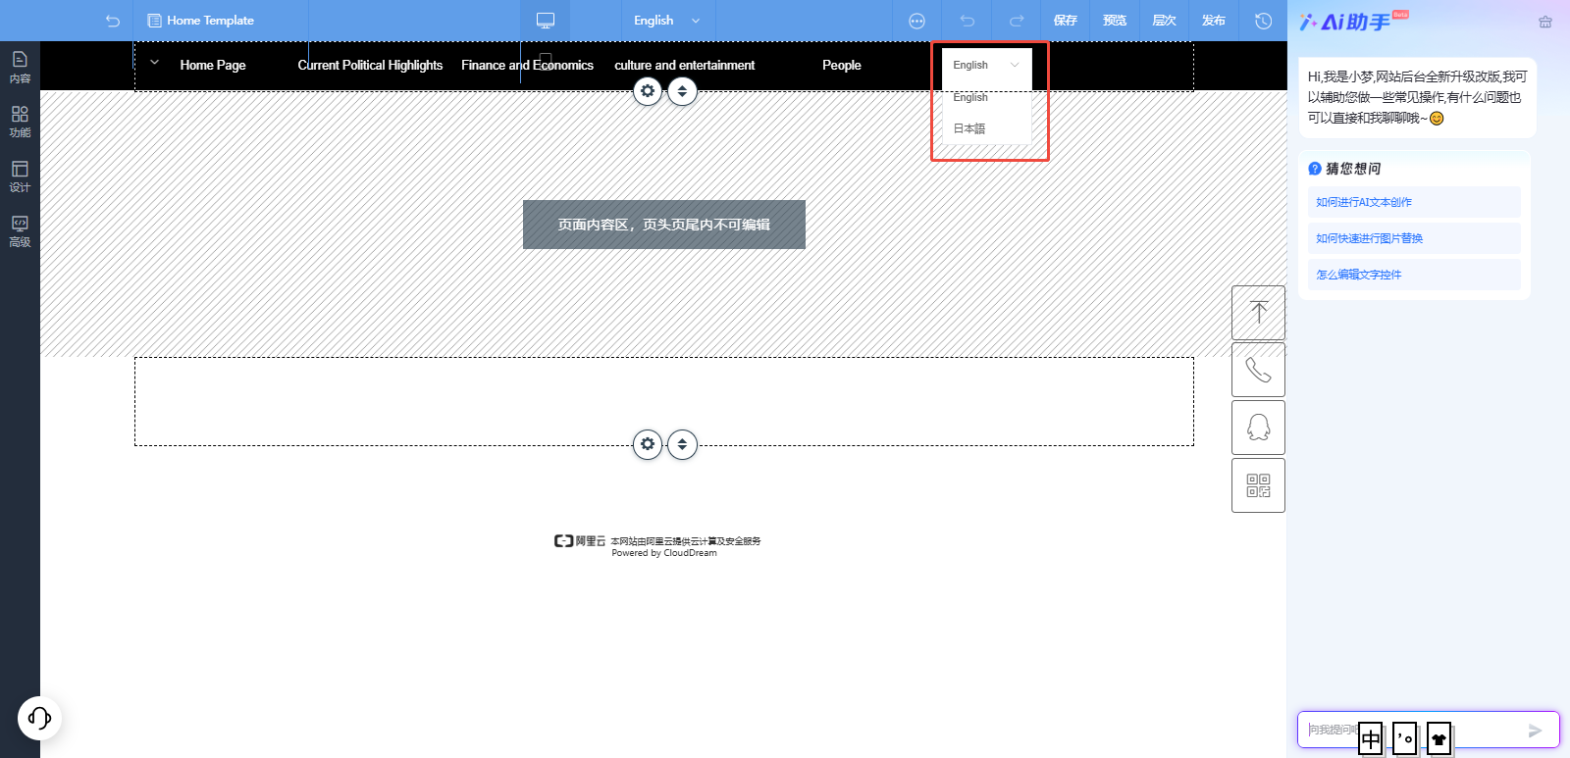The image size is (1570, 758).
Task: Click the desktop view device icon
Action: click(x=546, y=21)
